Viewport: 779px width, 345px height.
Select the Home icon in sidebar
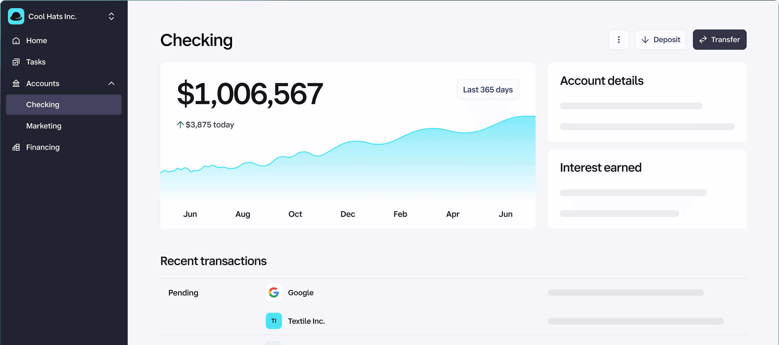(x=16, y=41)
